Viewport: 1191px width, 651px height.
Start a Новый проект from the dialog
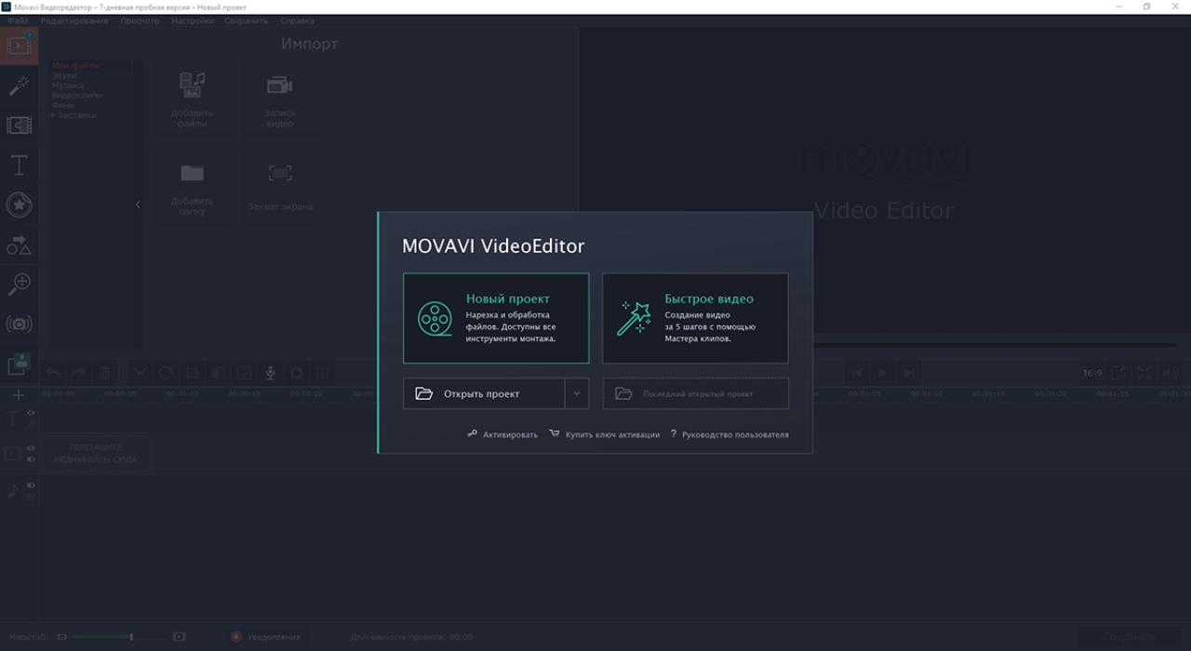[496, 318]
